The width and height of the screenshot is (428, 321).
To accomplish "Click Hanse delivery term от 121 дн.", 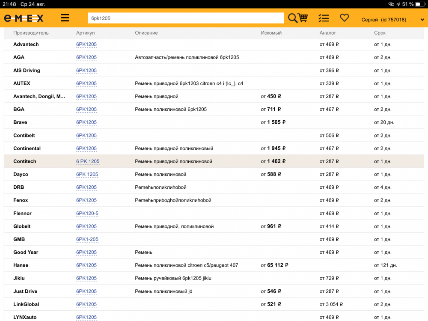I will 386,265.
